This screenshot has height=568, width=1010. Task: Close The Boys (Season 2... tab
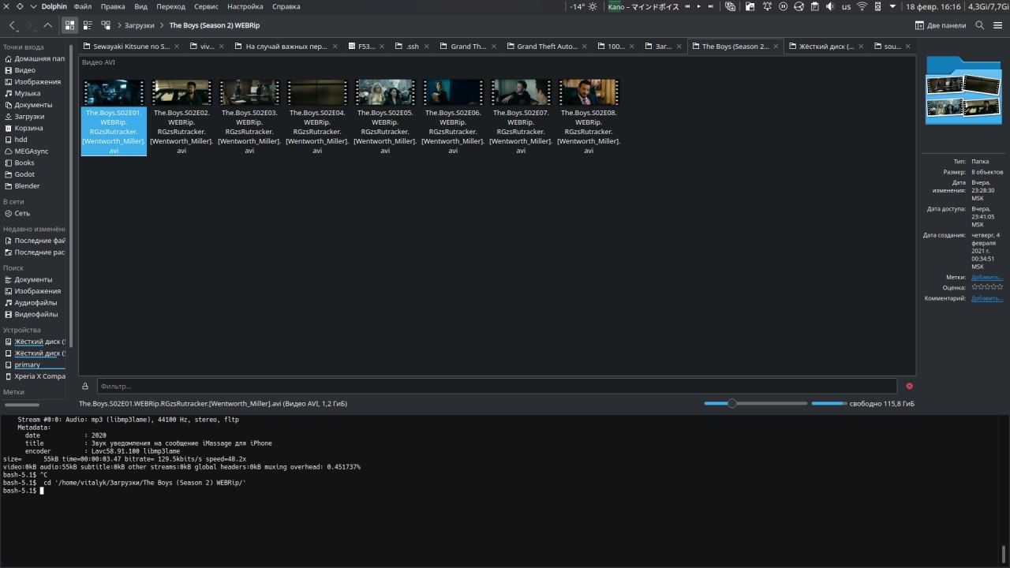777,47
